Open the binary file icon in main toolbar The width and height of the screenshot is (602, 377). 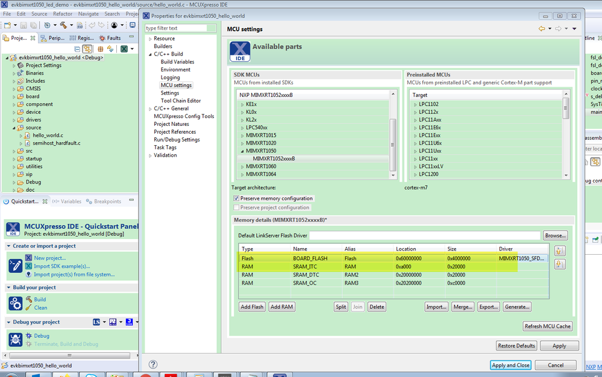click(80, 25)
